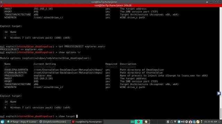Click the blue round tray icon beside camera
The image size is (222, 124).
pos(194,122)
